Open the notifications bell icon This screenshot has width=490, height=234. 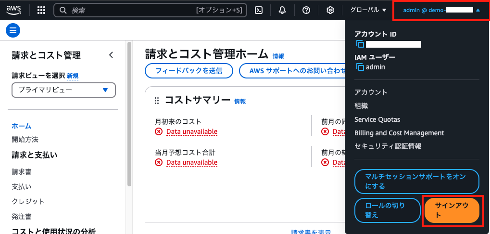tap(282, 10)
